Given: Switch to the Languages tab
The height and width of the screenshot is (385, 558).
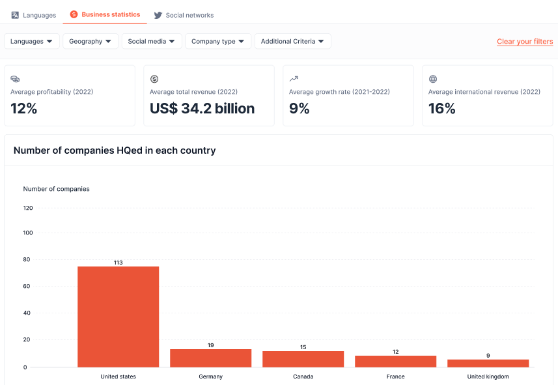Looking at the screenshot, I should click(x=39, y=15).
